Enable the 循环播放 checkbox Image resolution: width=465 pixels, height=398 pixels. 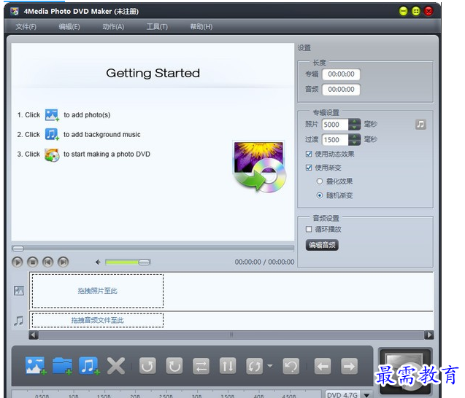[309, 229]
